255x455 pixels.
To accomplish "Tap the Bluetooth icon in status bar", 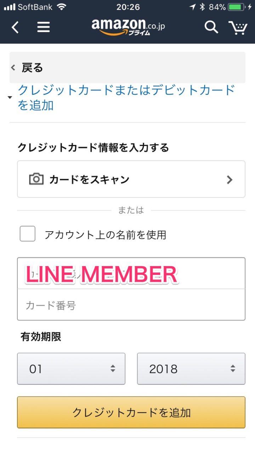I will pyautogui.click(x=202, y=7).
